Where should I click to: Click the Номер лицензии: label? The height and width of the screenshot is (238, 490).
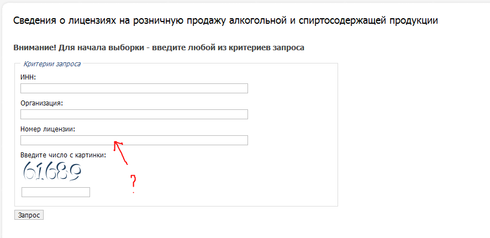48,129
